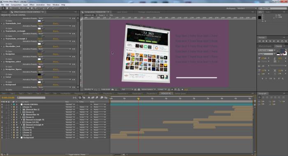Image resolution: width=288 pixels, height=156 pixels.
Task: Open blend mode dropdown for COLOR CONTROL layer
Action: point(70,105)
